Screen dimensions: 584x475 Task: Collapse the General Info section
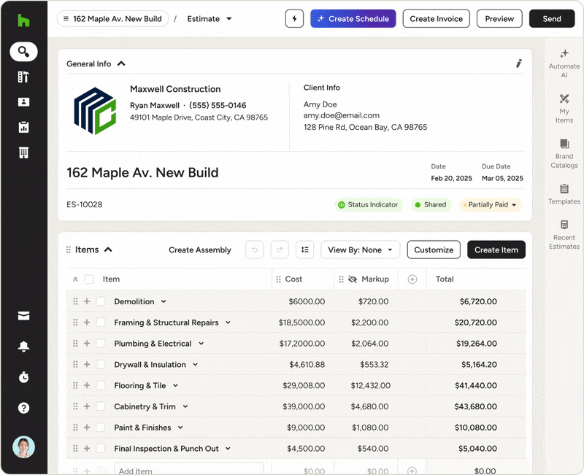121,64
